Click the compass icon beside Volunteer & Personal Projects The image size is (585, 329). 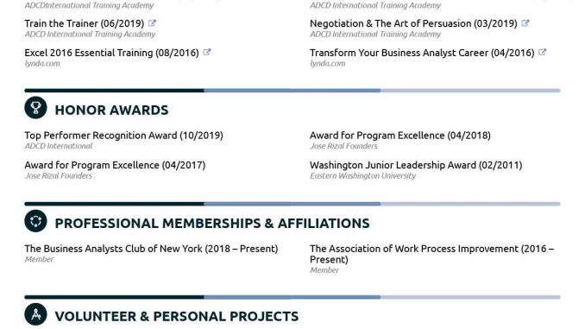(36, 314)
